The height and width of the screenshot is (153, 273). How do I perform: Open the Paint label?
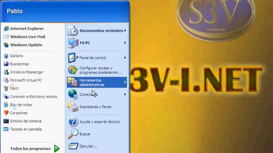coord(14,88)
